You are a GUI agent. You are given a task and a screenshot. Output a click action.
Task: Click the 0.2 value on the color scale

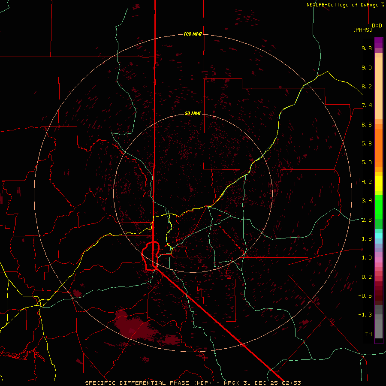click(367, 277)
